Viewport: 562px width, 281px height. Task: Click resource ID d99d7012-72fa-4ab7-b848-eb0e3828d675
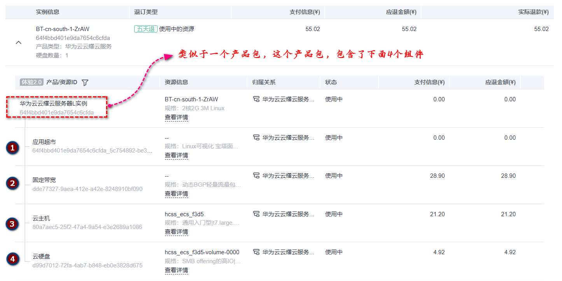[x=88, y=265]
